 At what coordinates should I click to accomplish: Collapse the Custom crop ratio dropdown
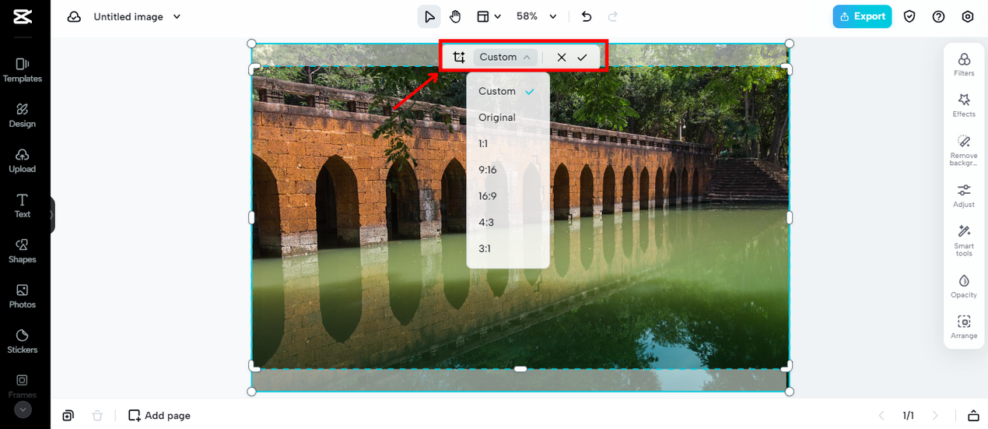pyautogui.click(x=505, y=57)
